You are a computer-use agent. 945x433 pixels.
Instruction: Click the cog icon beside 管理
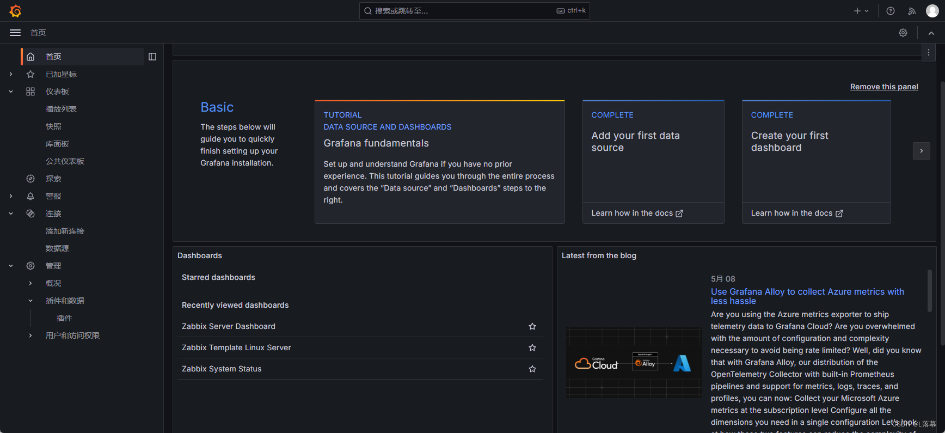click(x=30, y=266)
